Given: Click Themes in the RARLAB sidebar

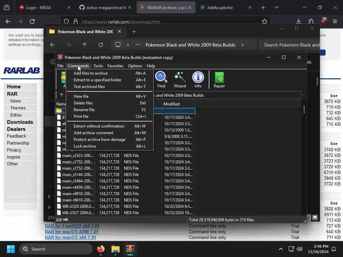Looking at the screenshot, I should [x=18, y=108].
